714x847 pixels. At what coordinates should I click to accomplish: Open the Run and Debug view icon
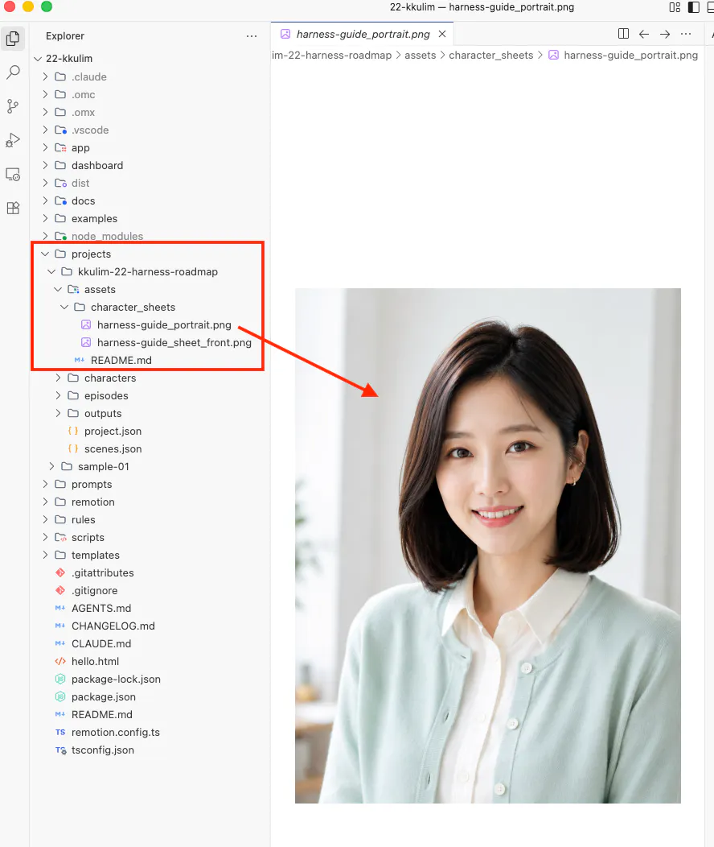click(x=13, y=140)
